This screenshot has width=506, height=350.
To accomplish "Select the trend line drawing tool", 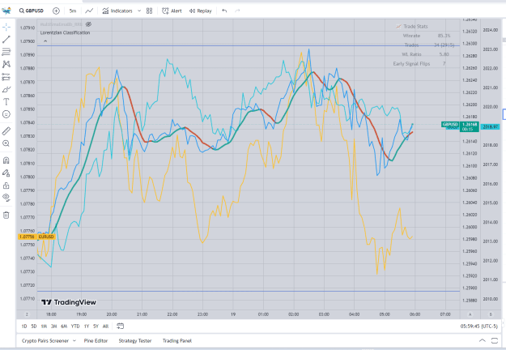I will (6, 40).
